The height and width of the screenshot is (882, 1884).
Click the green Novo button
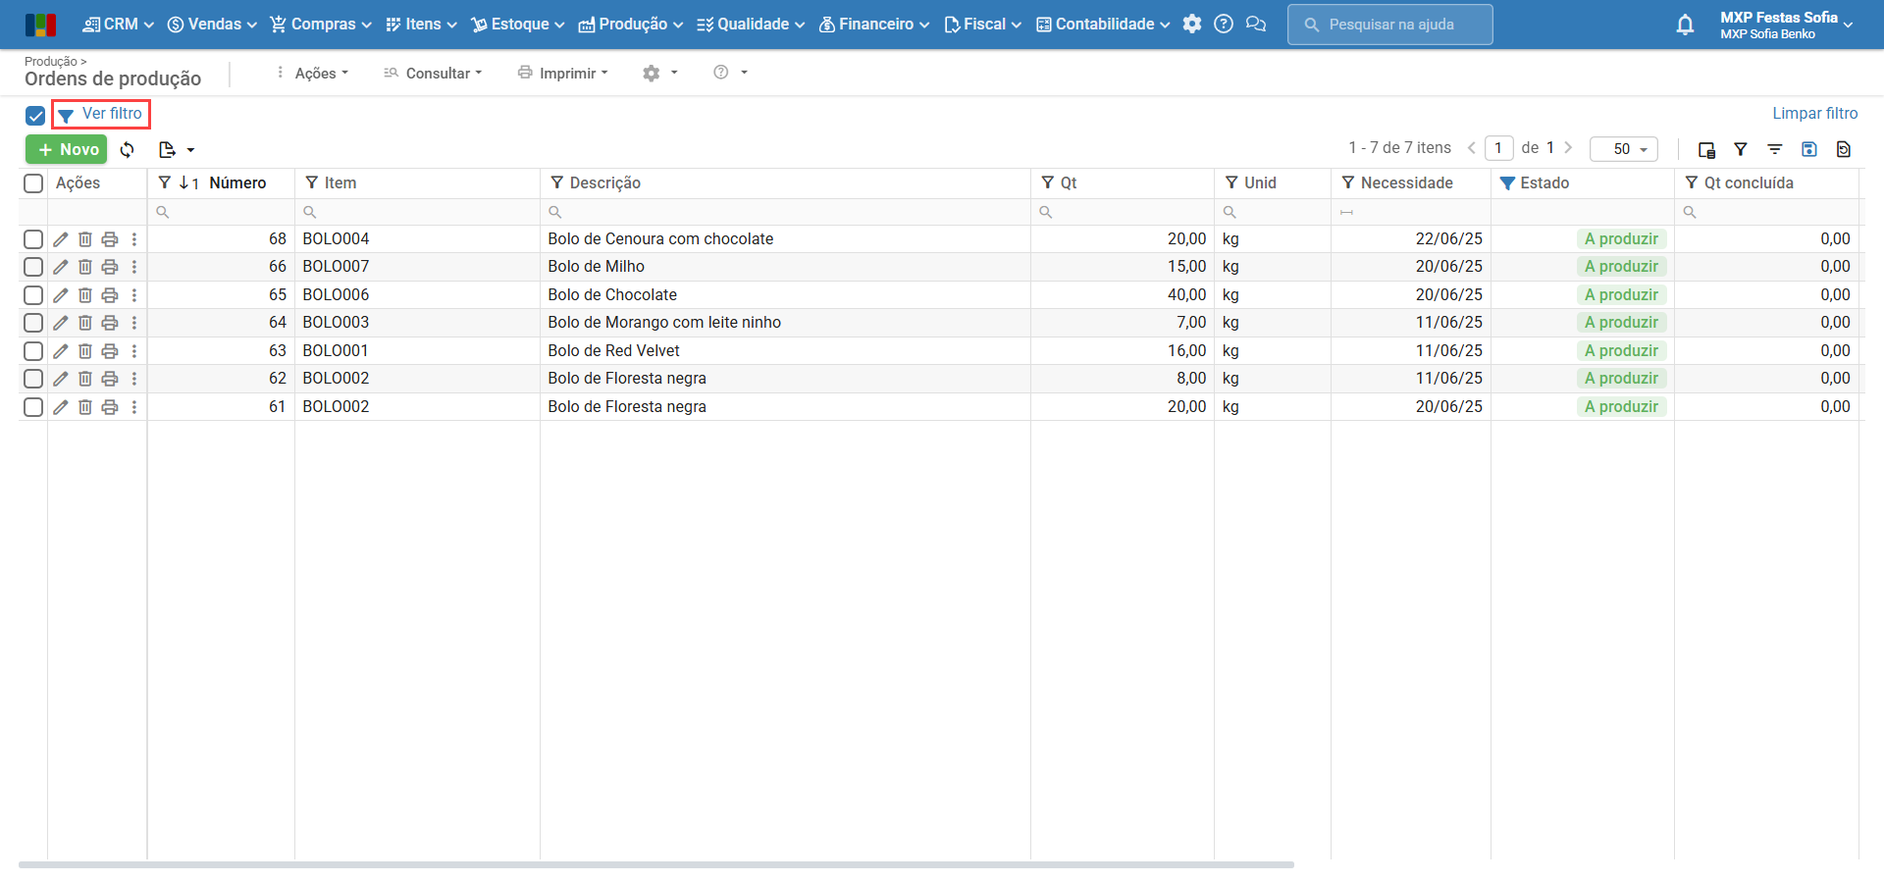tap(67, 149)
